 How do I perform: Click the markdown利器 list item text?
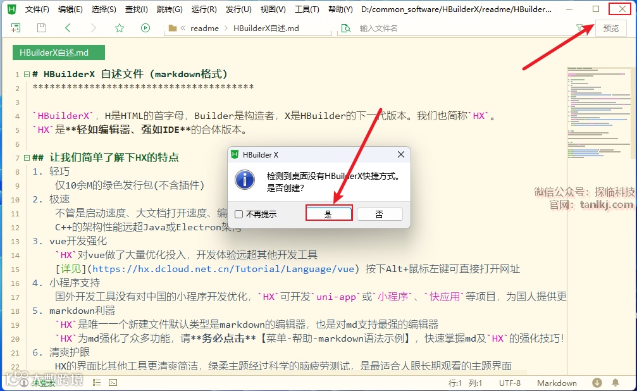82,311
